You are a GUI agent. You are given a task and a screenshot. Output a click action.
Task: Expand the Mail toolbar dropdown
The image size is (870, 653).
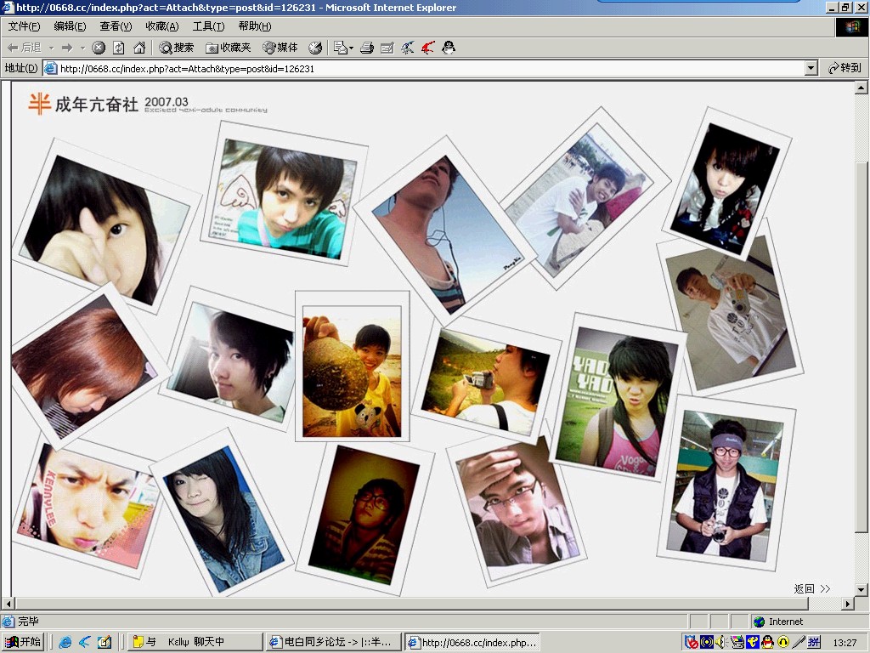click(350, 48)
